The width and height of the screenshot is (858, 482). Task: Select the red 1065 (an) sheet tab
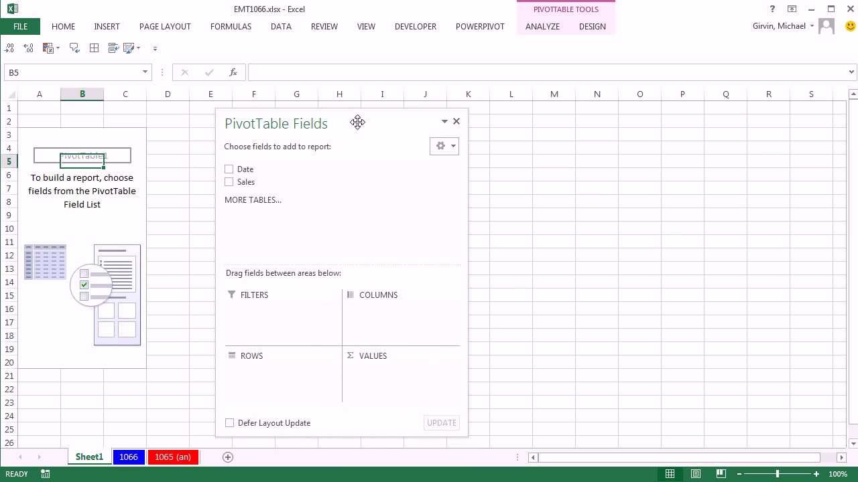pos(173,457)
